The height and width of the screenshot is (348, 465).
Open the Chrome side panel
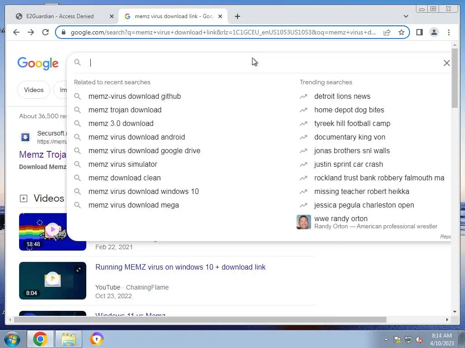tap(419, 32)
